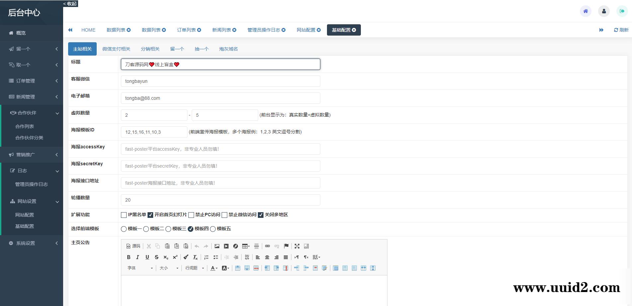Image resolution: width=632 pixels, height=306 pixels.
Task: Click the 源码 source code button in editor
Action: pyautogui.click(x=132, y=246)
